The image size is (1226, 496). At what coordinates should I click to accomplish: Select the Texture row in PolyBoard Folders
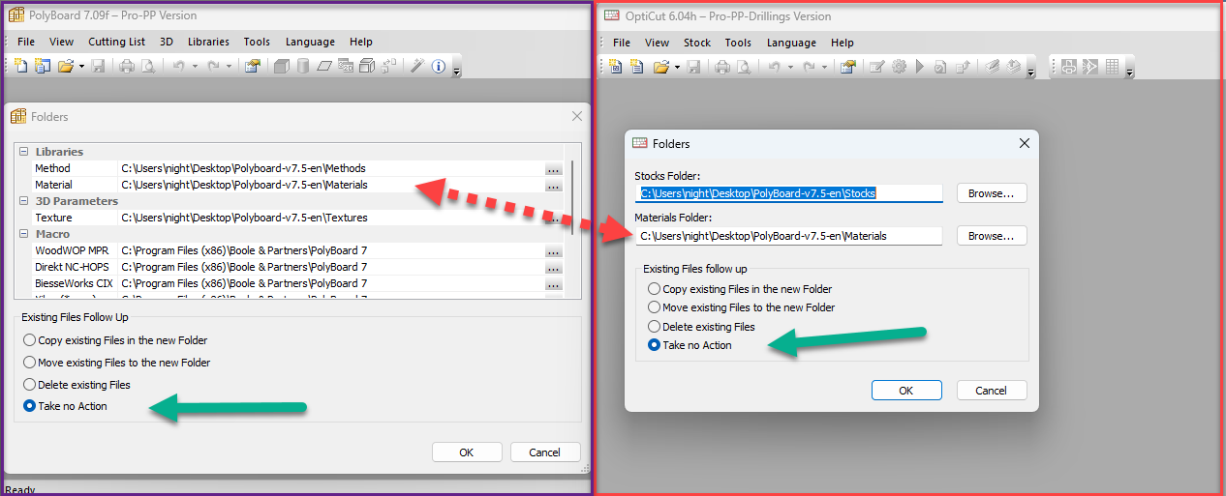(x=290, y=219)
